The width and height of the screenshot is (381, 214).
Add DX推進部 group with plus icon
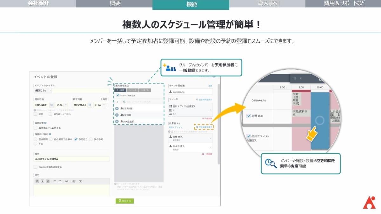tap(117, 121)
